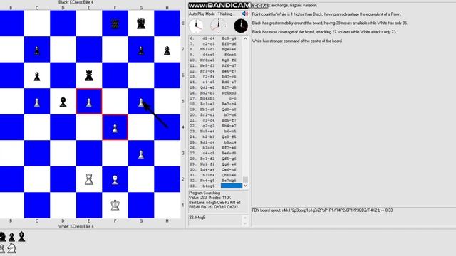Select the black pawn on g7
The image size is (456, 256).
(x=141, y=50)
